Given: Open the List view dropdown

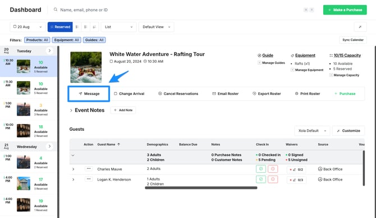Looking at the screenshot, I should point(119,27).
